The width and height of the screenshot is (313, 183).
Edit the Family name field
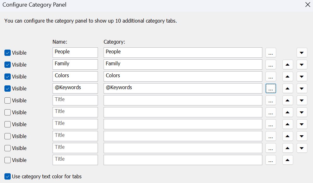75,64
